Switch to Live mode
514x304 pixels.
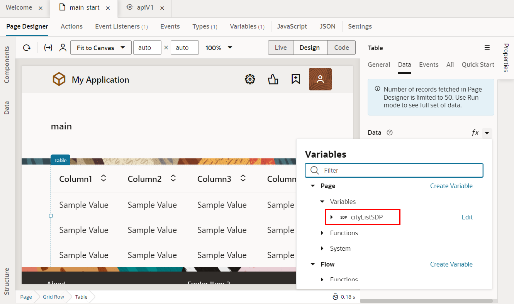tap(281, 48)
